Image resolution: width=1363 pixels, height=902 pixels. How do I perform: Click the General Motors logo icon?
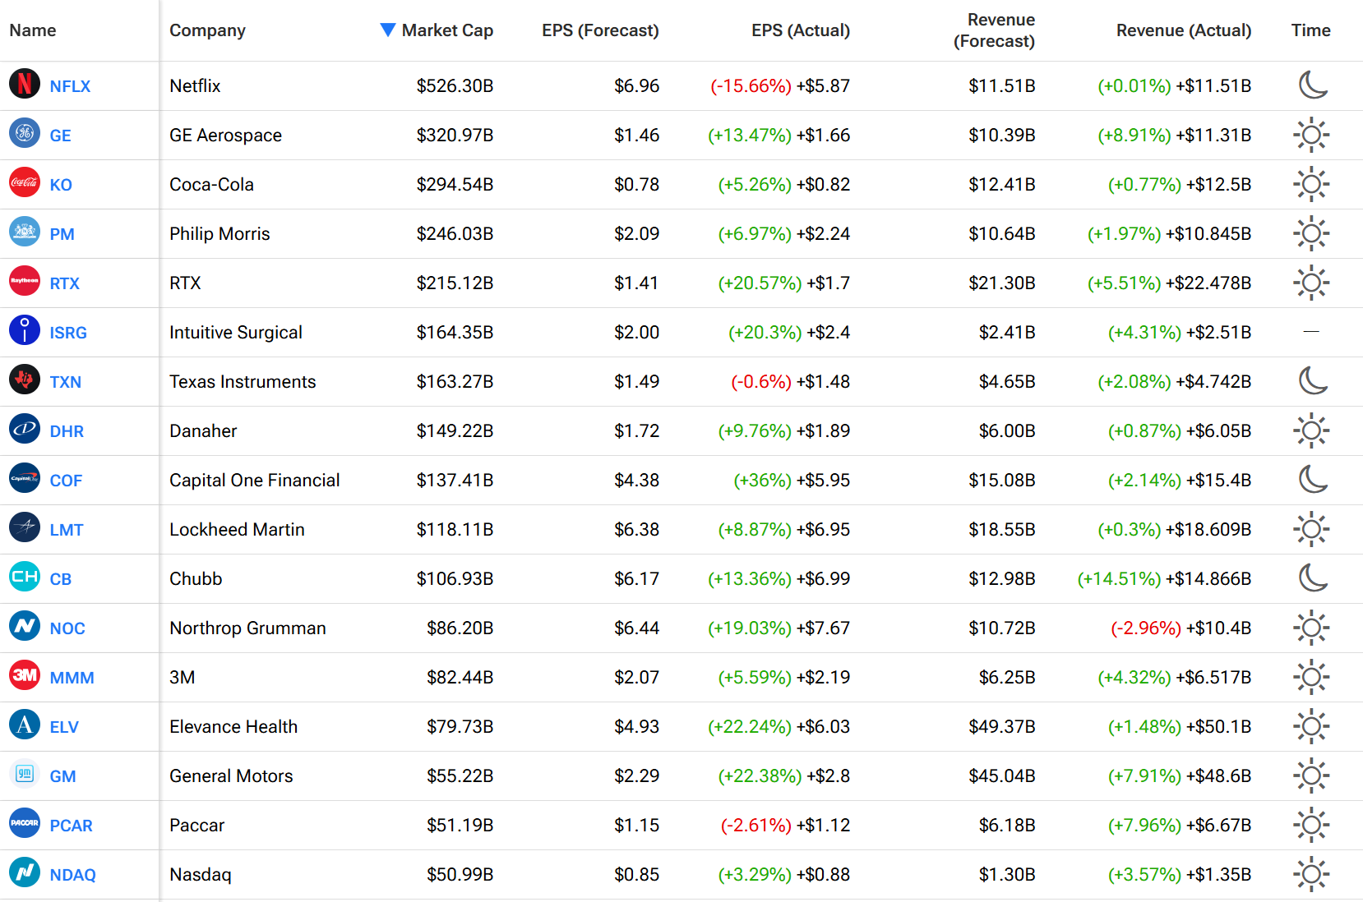click(25, 774)
